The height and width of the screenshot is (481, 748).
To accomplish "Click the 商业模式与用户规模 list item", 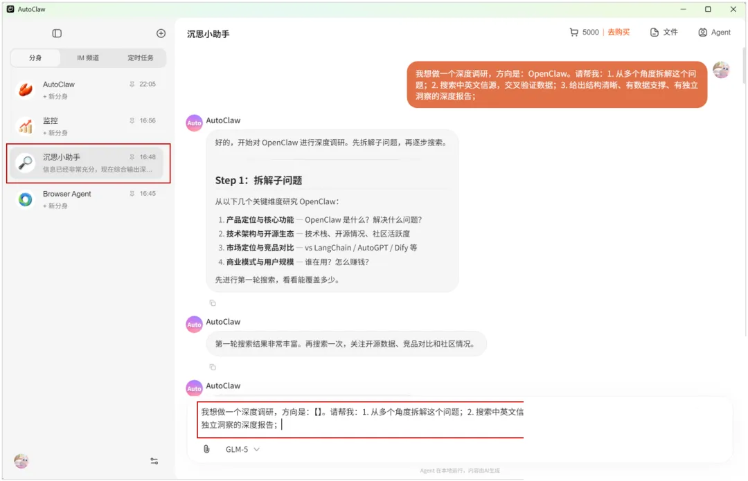I will coord(294,262).
